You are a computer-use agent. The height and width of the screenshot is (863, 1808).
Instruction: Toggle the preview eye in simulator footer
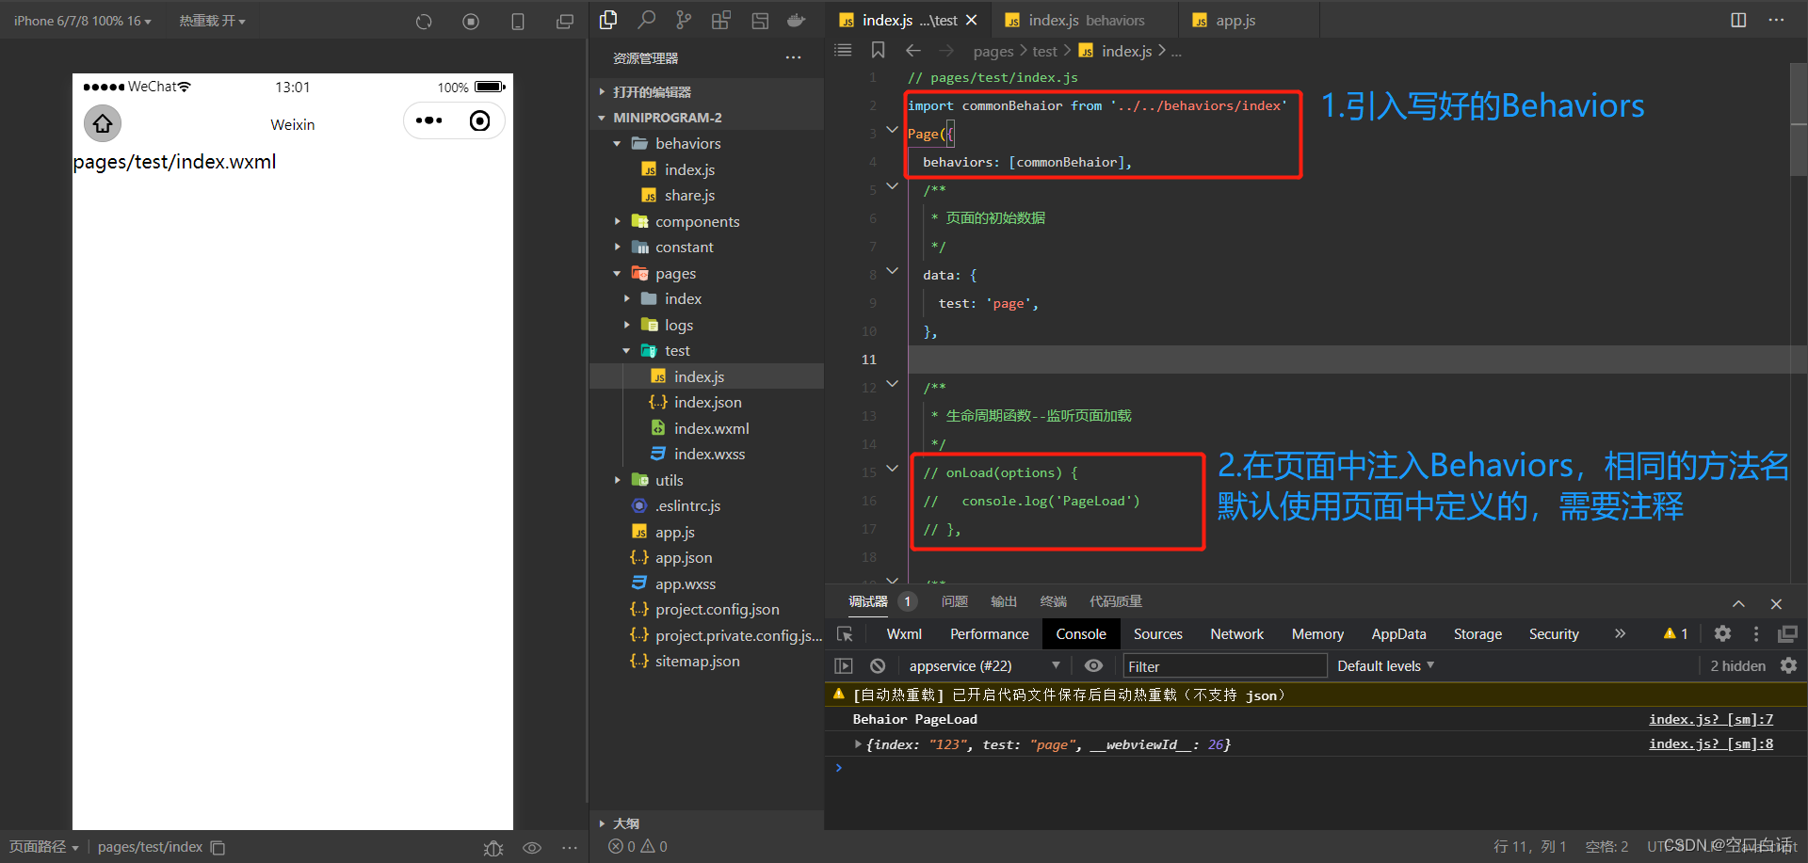tap(532, 847)
